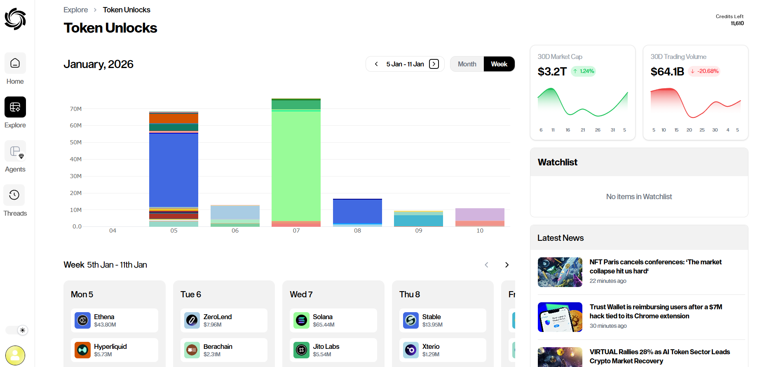Show next days in week cards

click(507, 265)
